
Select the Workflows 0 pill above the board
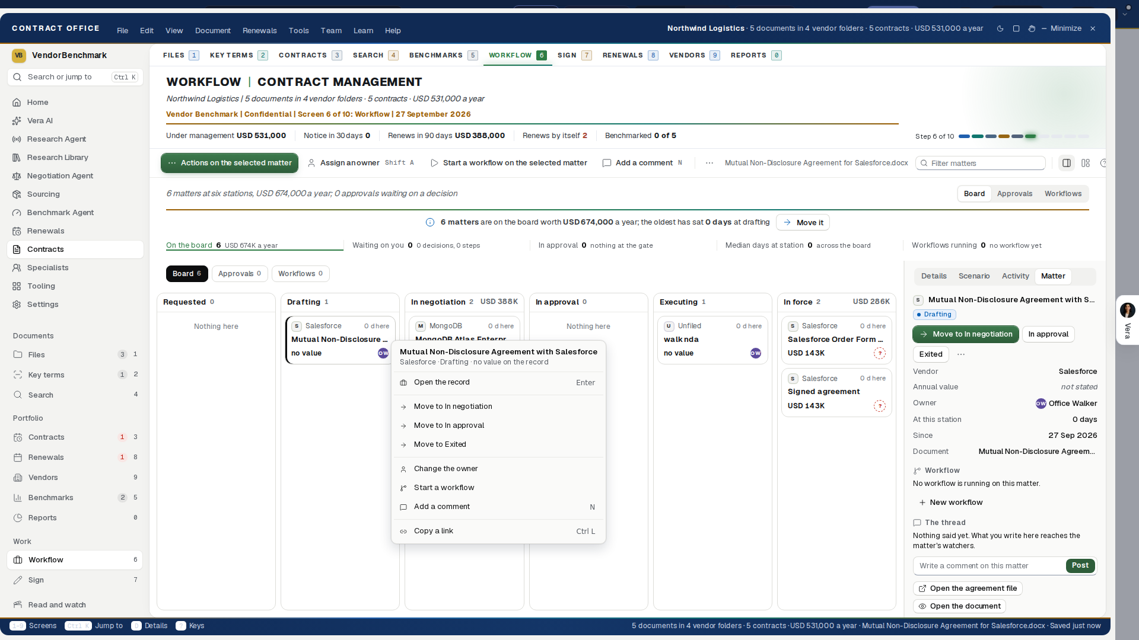(x=301, y=274)
